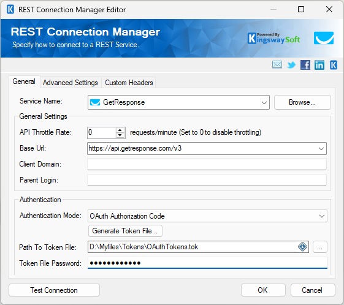Image resolution: width=344 pixels, height=305 pixels.
Task: Click the Test Connection button
Action: (54, 290)
